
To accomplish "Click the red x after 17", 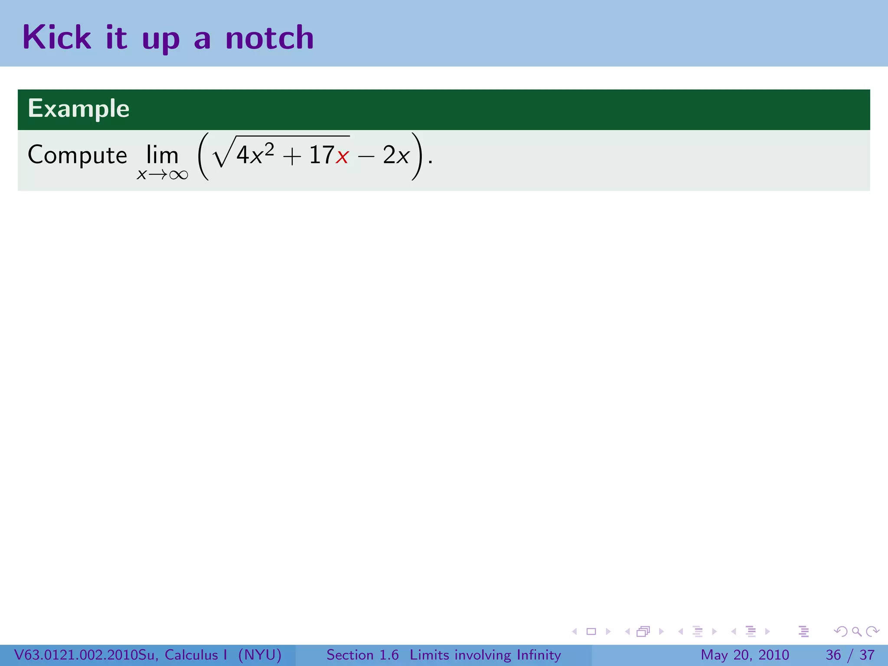I will [342, 157].
